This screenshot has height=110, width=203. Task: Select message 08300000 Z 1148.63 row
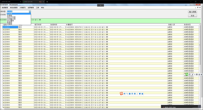click(101, 68)
